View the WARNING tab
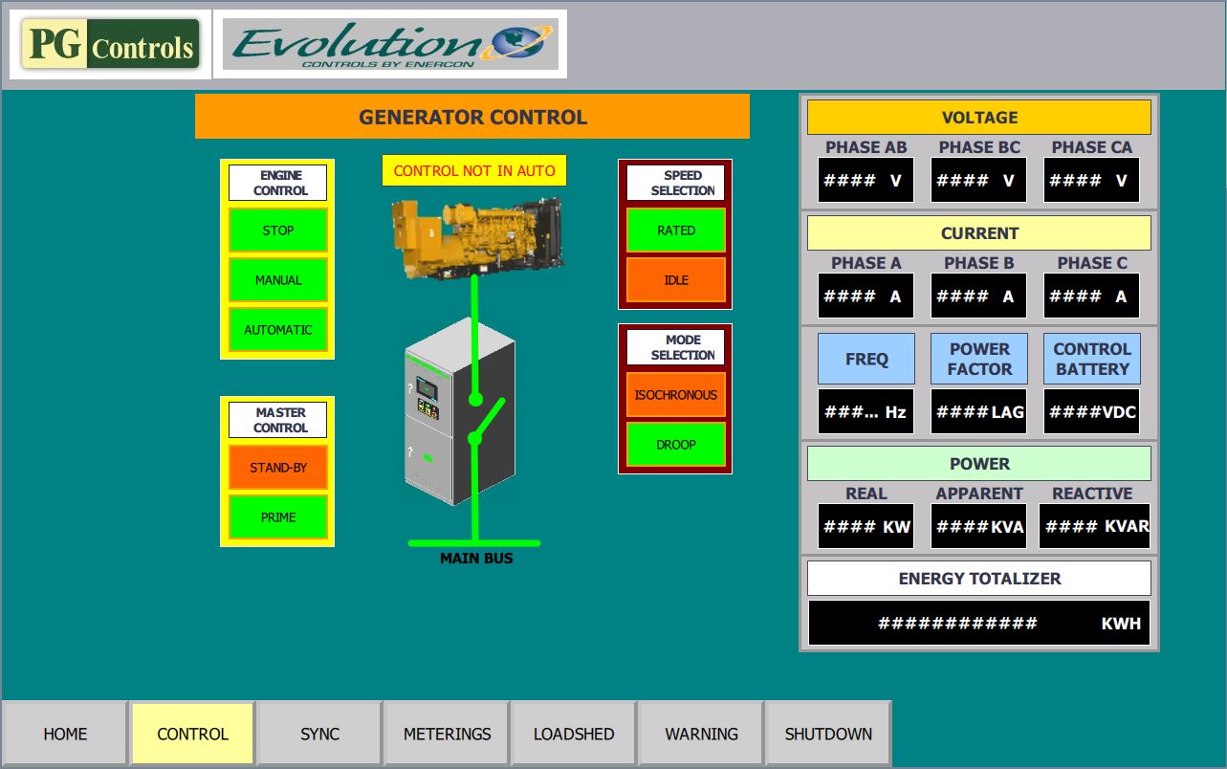 coord(701,734)
